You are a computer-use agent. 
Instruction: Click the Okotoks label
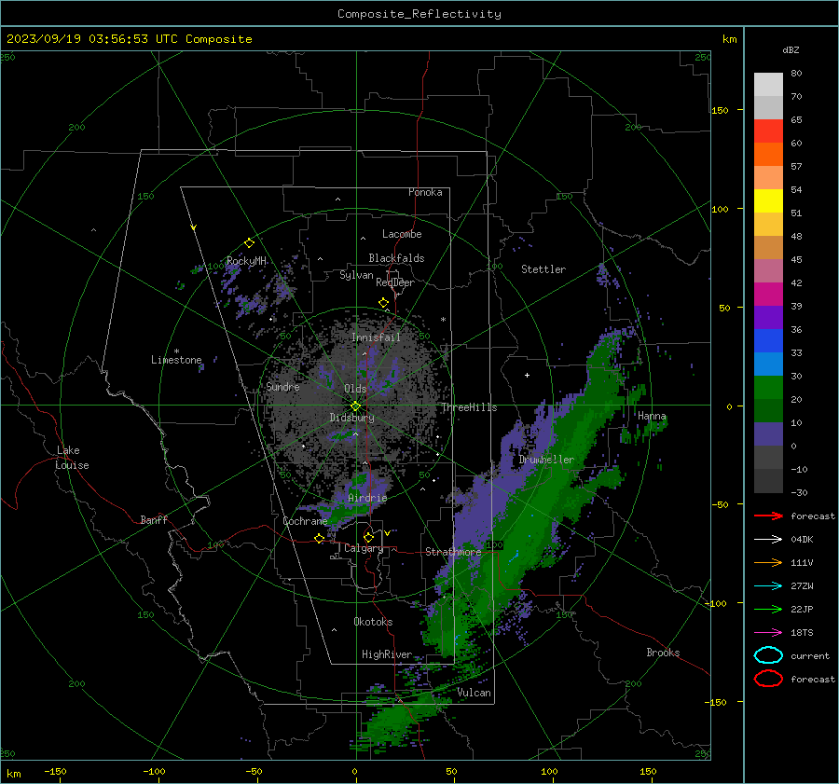(x=373, y=622)
